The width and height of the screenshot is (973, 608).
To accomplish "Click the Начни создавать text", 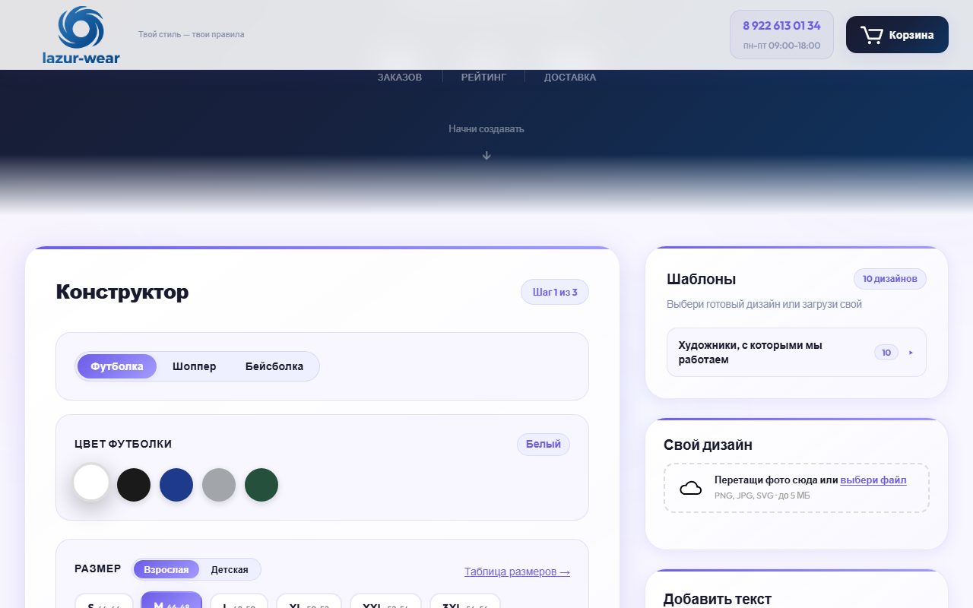I will click(486, 129).
